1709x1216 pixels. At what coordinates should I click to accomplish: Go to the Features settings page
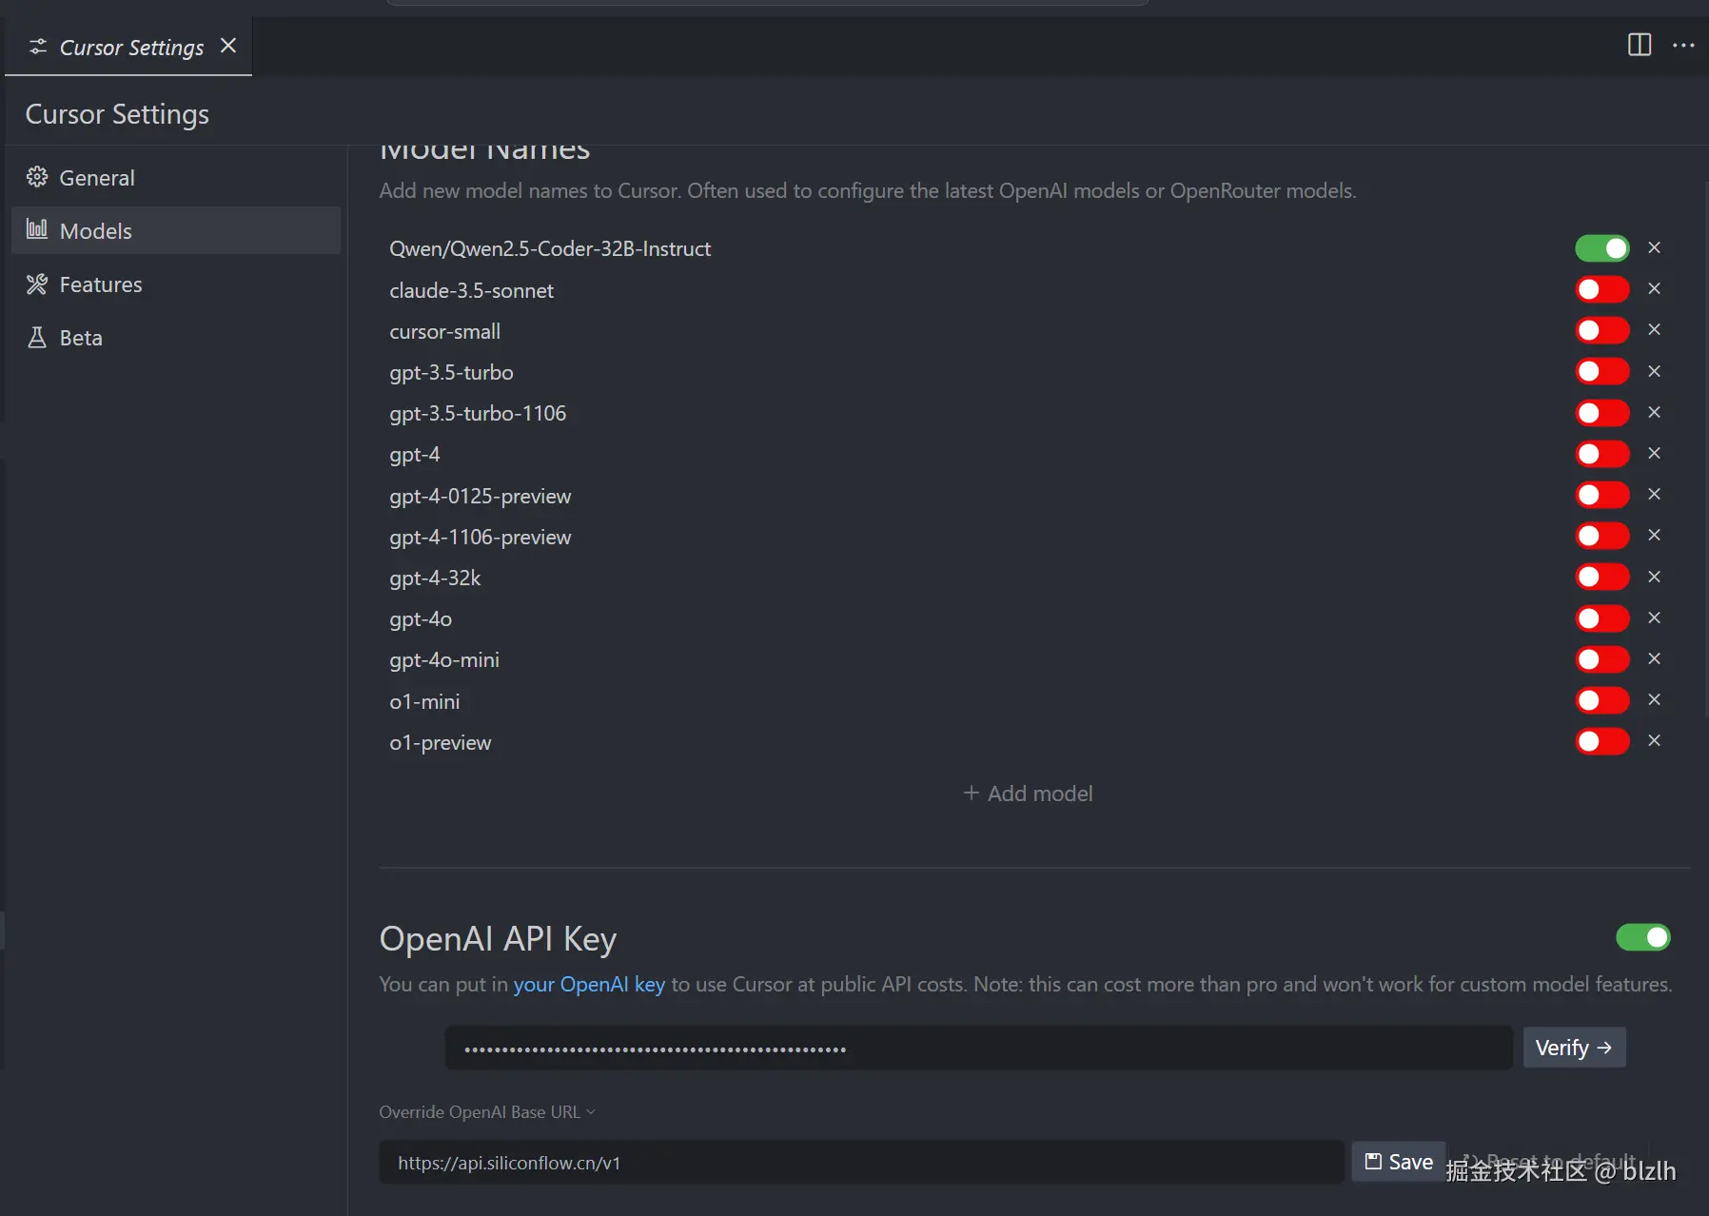[x=176, y=284]
